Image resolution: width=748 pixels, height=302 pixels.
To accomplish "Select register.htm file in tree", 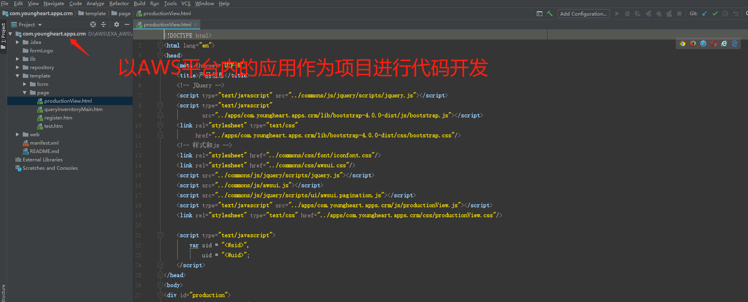I will point(58,117).
